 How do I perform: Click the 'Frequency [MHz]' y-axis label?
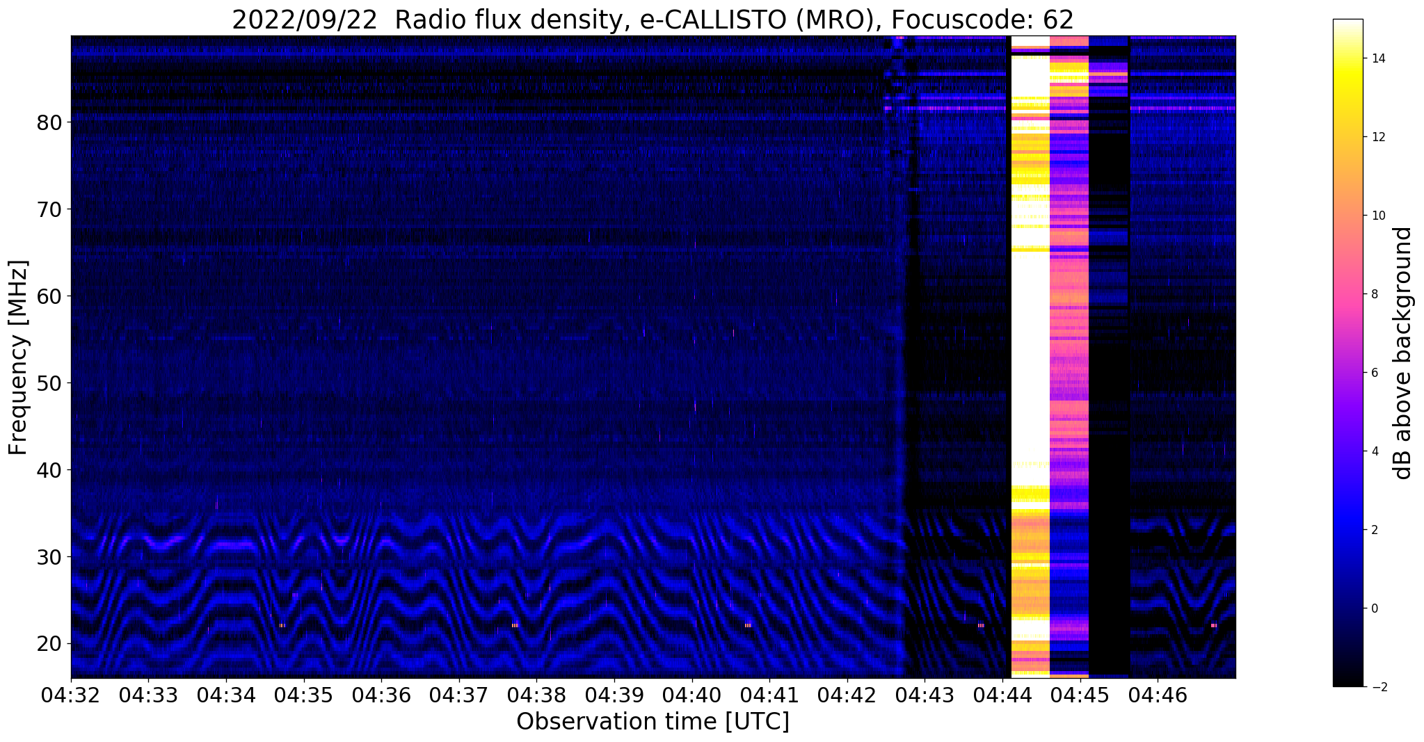pyautogui.click(x=18, y=357)
